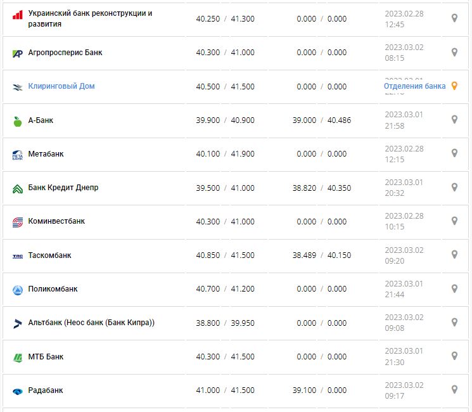Click location pin for МТБ Банк row
Image resolution: width=472 pixels, height=412 pixels.
pyautogui.click(x=454, y=356)
